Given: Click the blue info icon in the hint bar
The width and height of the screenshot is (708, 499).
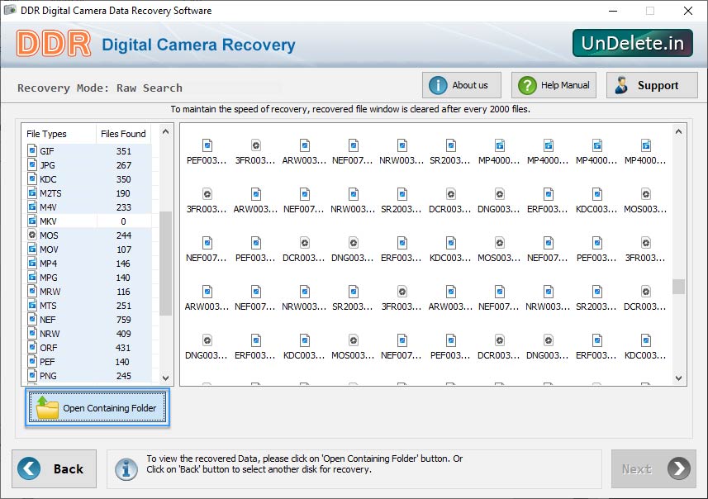Looking at the screenshot, I should [126, 469].
